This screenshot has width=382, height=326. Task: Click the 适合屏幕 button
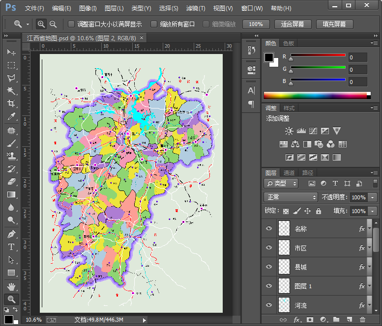pyautogui.click(x=292, y=24)
